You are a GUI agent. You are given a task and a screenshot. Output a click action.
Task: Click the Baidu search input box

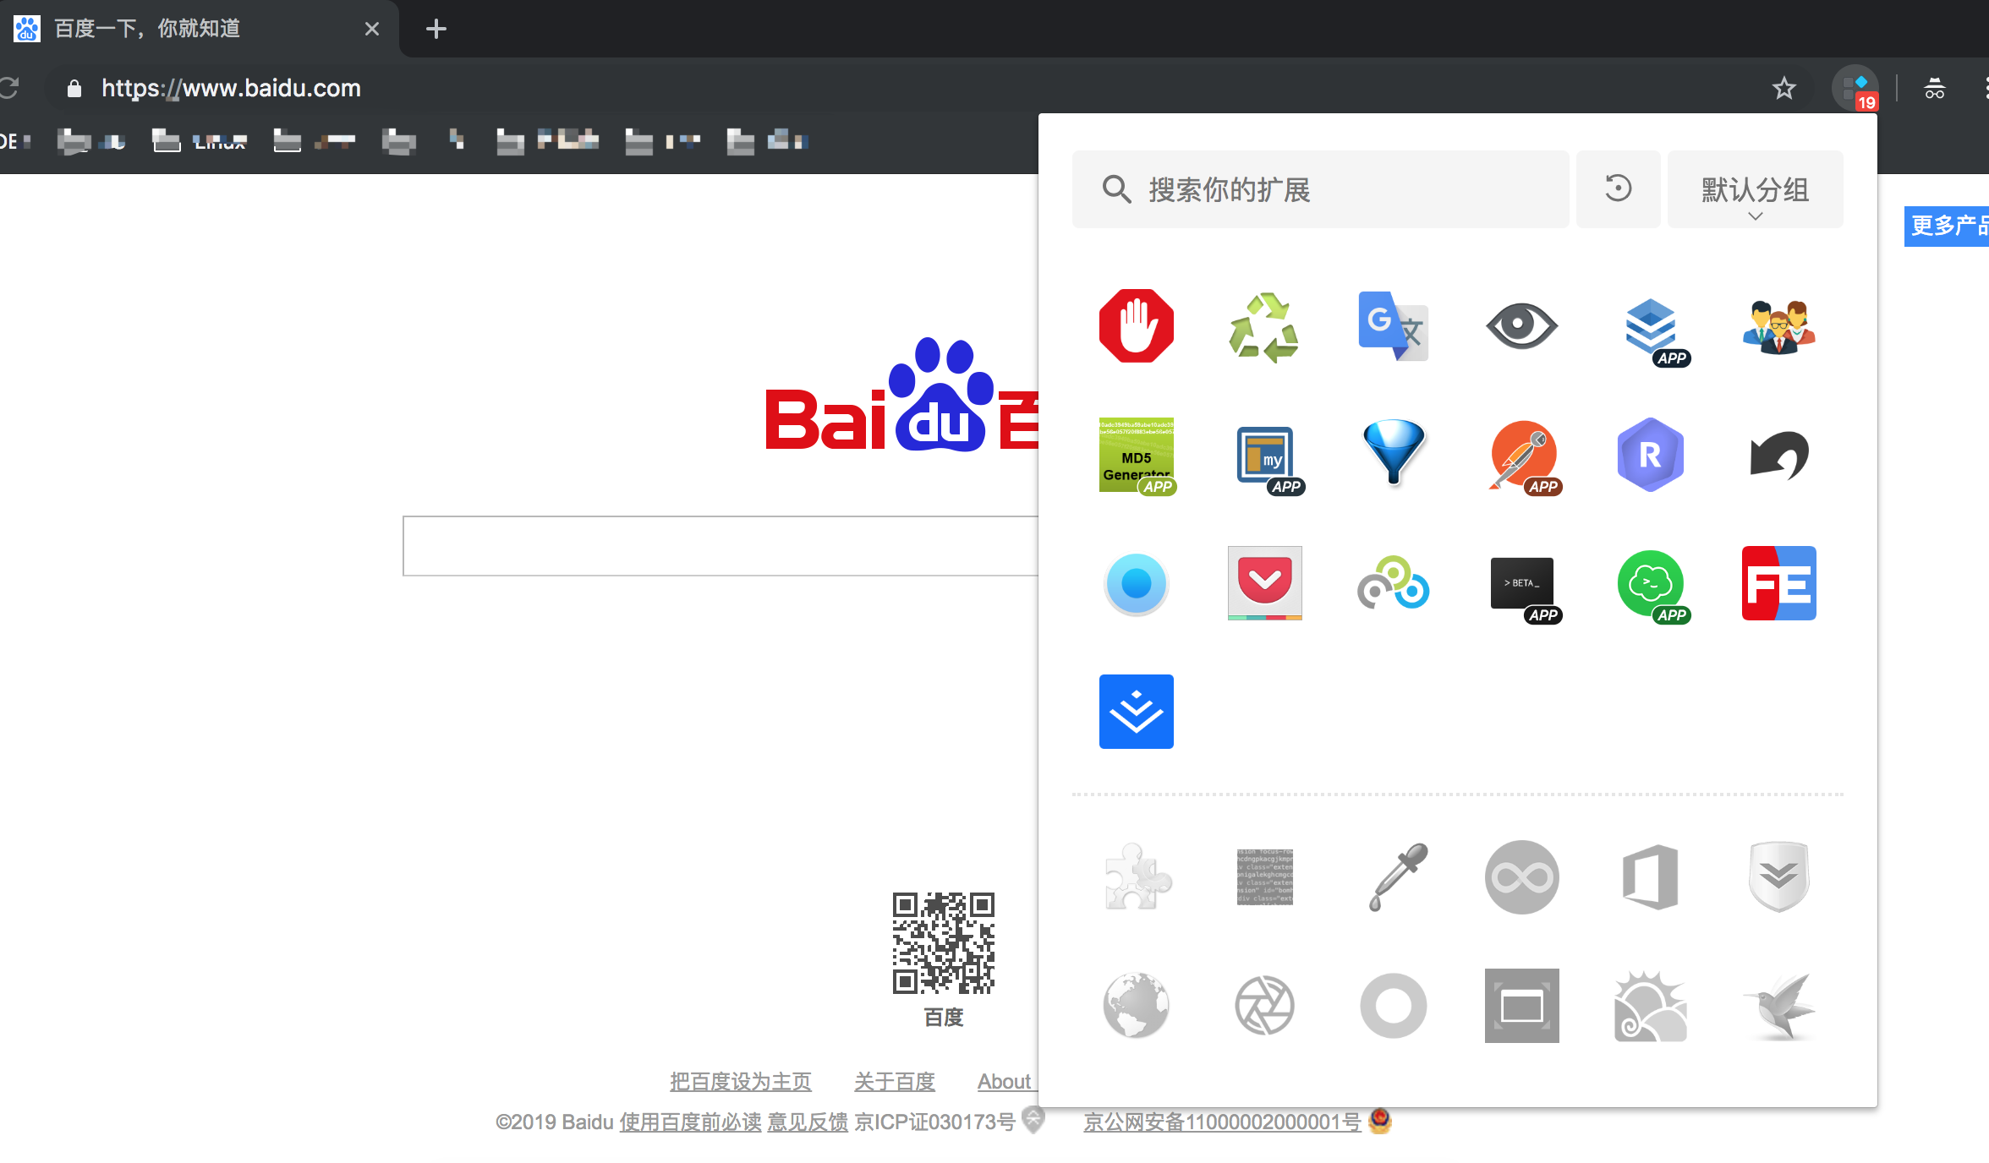[721, 546]
